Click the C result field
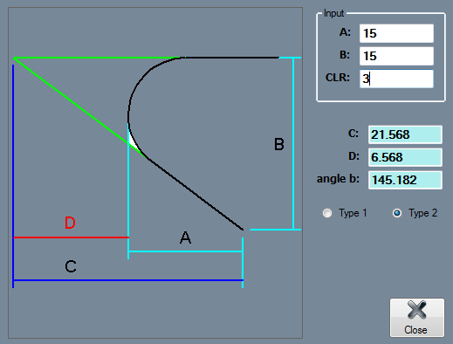453x344 pixels. coord(405,134)
